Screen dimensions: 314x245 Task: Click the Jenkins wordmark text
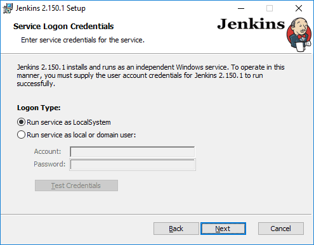click(x=251, y=24)
